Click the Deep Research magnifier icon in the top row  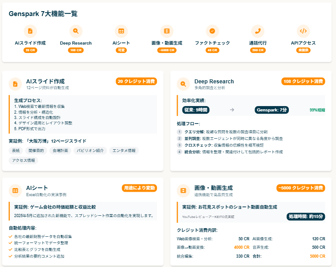(76, 31)
